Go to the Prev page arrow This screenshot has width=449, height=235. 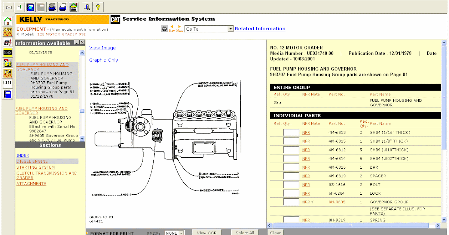172,28
